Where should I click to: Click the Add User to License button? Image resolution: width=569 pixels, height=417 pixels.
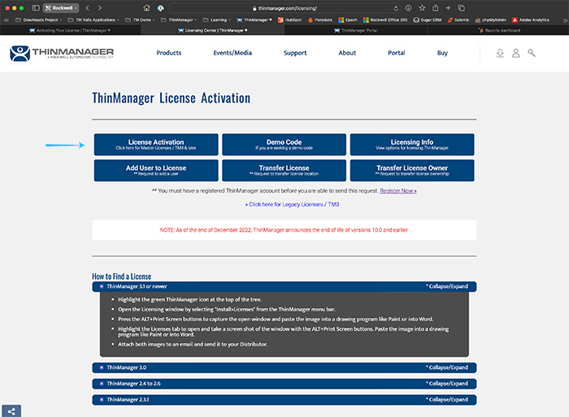point(156,170)
